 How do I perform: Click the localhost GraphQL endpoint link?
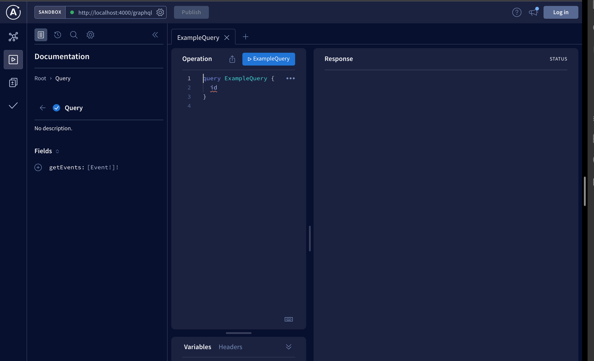pyautogui.click(x=115, y=12)
